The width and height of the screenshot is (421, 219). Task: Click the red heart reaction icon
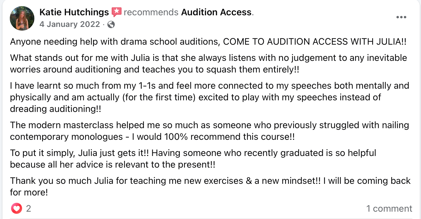click(x=17, y=209)
